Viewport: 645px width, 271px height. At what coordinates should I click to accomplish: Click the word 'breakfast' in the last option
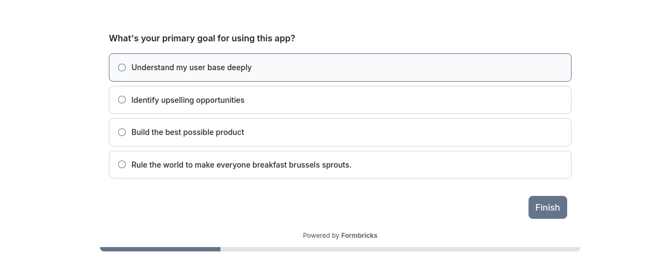click(269, 165)
